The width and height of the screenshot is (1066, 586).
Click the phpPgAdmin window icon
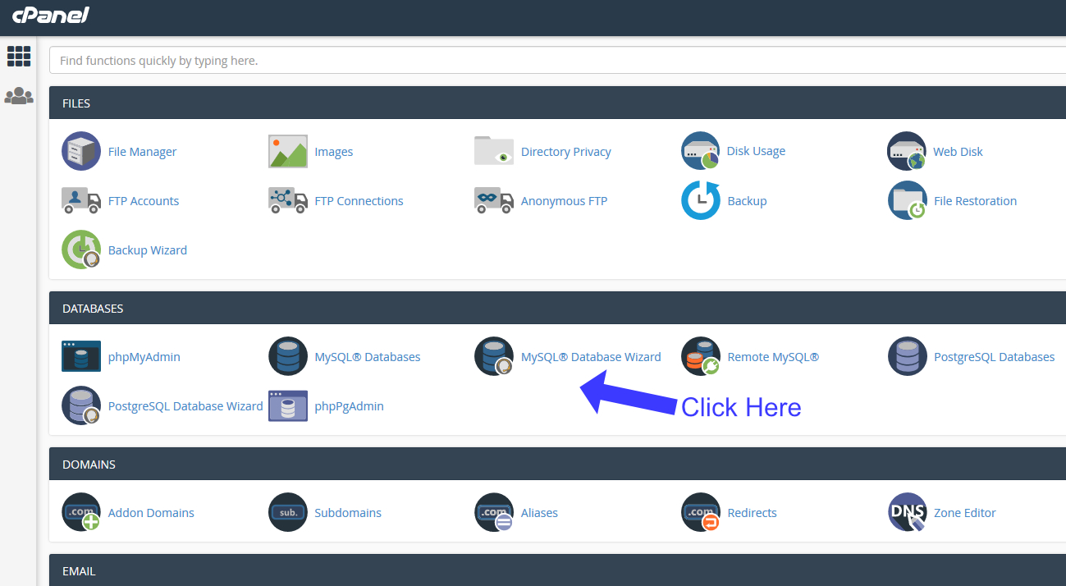tap(288, 405)
